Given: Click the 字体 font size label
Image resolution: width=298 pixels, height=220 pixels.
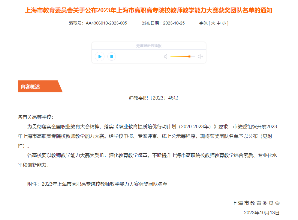Looking at the screenshot, I should click(x=203, y=23).
